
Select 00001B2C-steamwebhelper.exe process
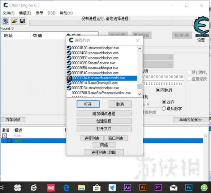click(95, 48)
